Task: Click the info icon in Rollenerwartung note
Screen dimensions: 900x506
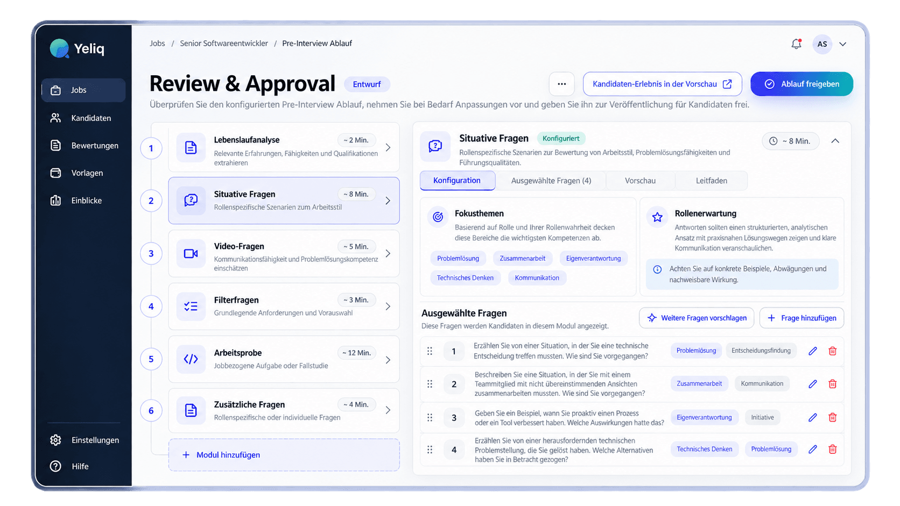Action: tap(657, 269)
